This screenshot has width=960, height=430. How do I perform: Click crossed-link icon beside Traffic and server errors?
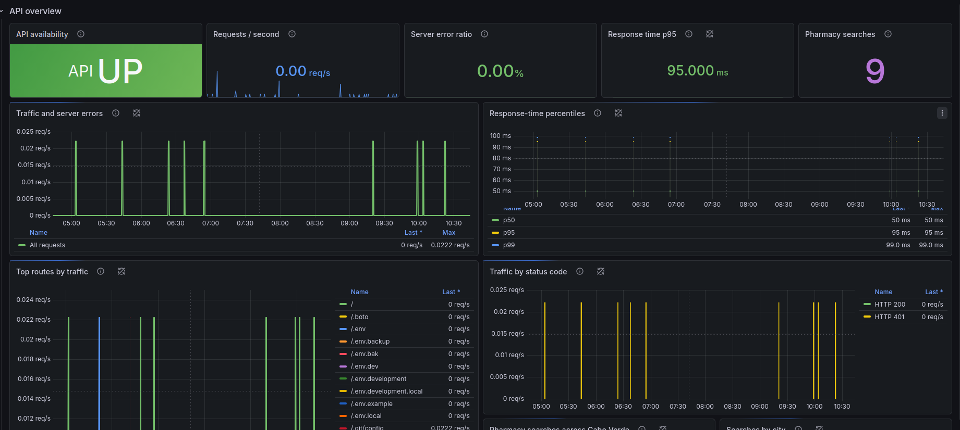click(137, 113)
